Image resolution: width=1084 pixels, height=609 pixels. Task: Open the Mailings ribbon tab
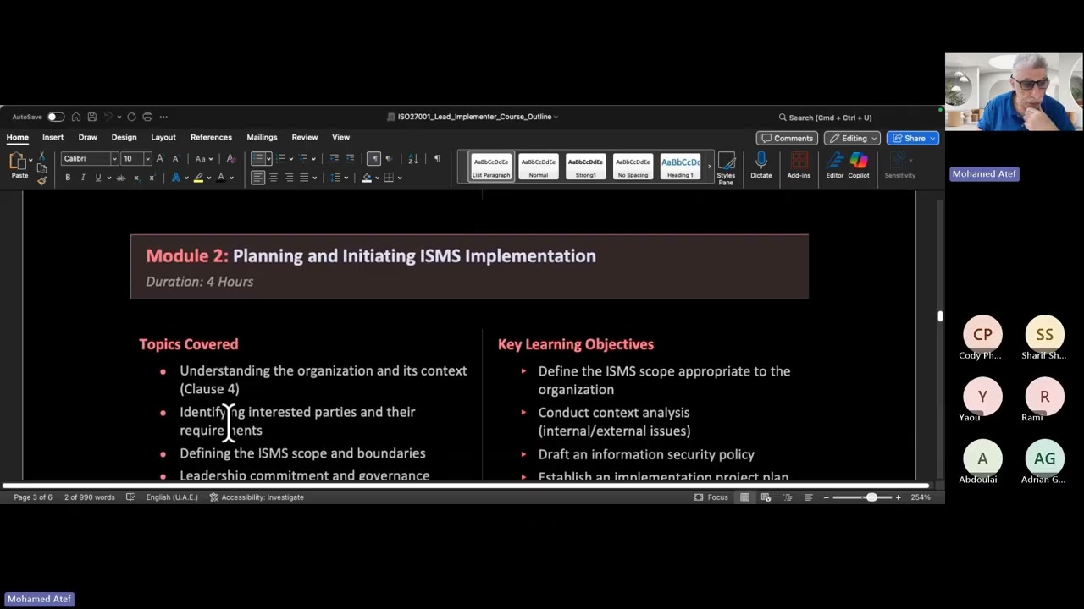[262, 137]
